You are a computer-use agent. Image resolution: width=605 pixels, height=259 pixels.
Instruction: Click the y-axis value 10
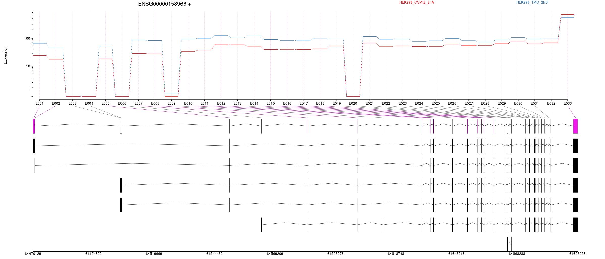[x=28, y=66]
